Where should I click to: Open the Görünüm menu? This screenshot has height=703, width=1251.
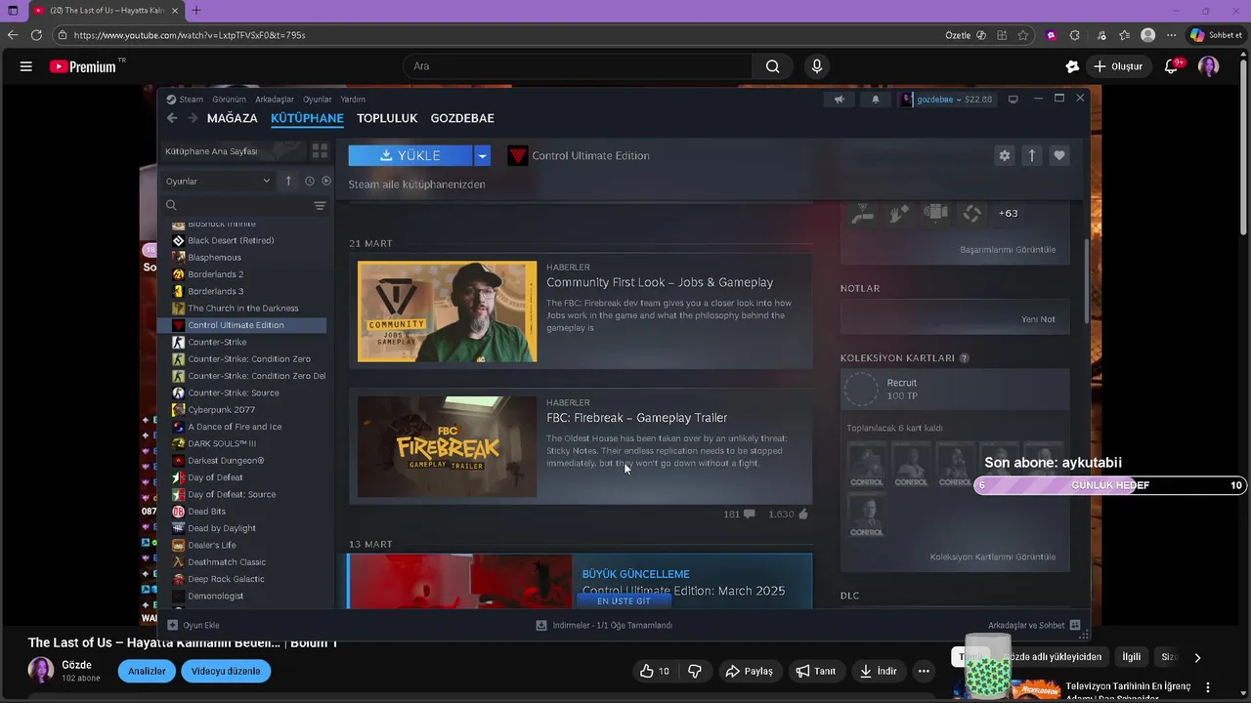click(x=229, y=100)
